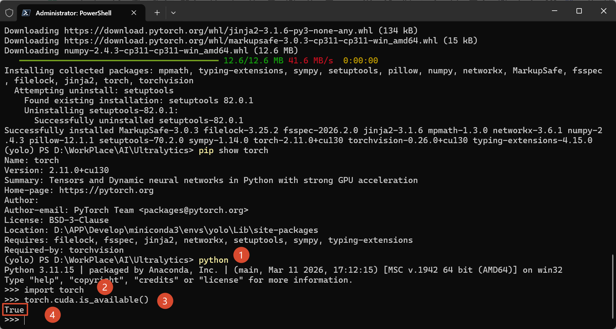Click the green numpy download progress bar
This screenshot has width=616, height=329.
coord(119,61)
